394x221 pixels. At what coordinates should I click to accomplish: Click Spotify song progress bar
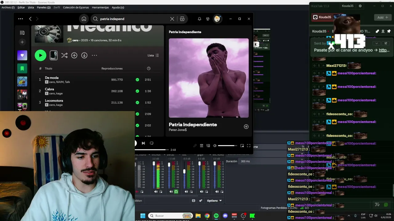click(151, 150)
